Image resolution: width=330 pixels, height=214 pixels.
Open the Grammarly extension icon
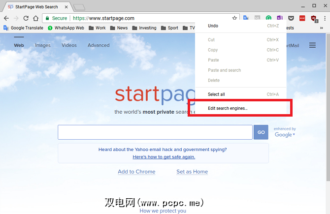click(x=268, y=18)
